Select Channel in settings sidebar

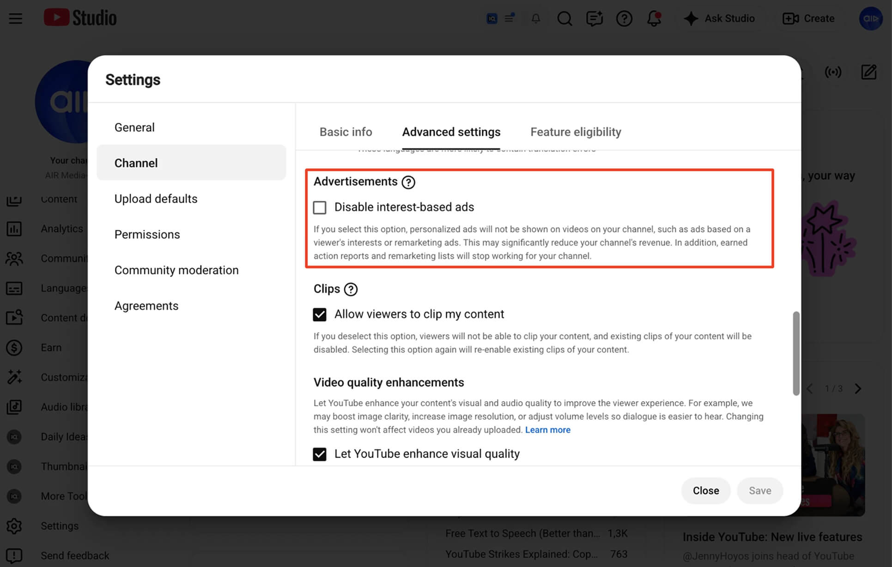point(191,163)
